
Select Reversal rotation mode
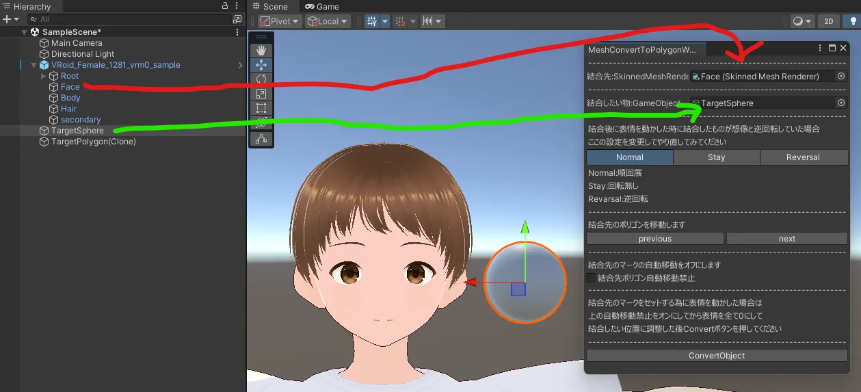(803, 157)
